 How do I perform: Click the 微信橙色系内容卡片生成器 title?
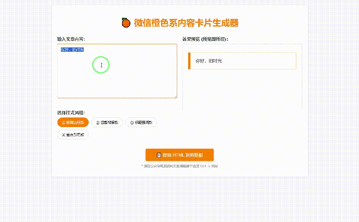(186, 23)
